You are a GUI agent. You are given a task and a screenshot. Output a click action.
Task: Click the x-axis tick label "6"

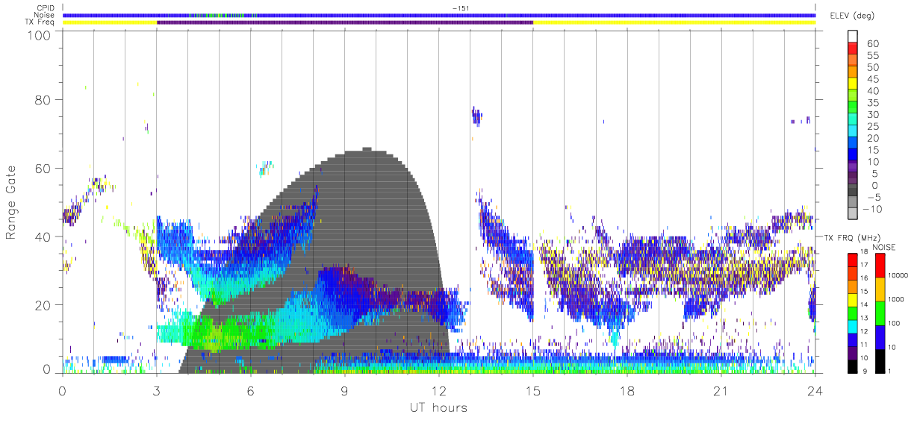251,391
